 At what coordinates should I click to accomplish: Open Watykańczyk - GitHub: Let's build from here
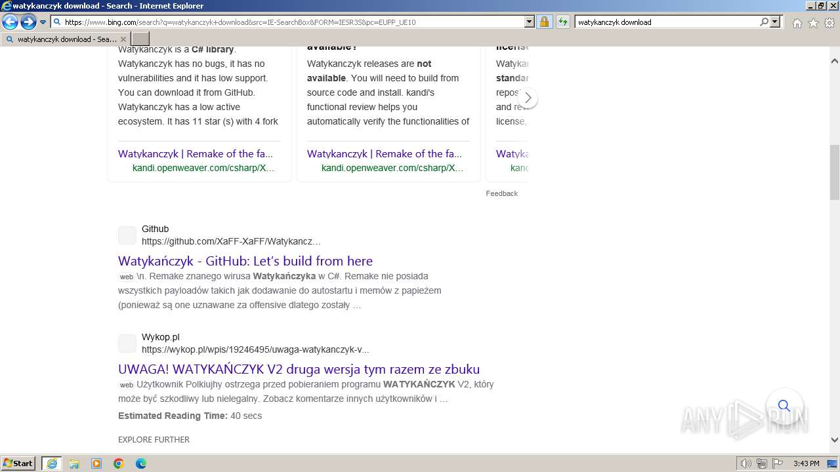(x=245, y=261)
